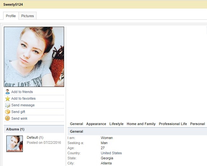207x166 pixels.
Task: Click the yellow star favorites icon
Action: click(8, 98)
